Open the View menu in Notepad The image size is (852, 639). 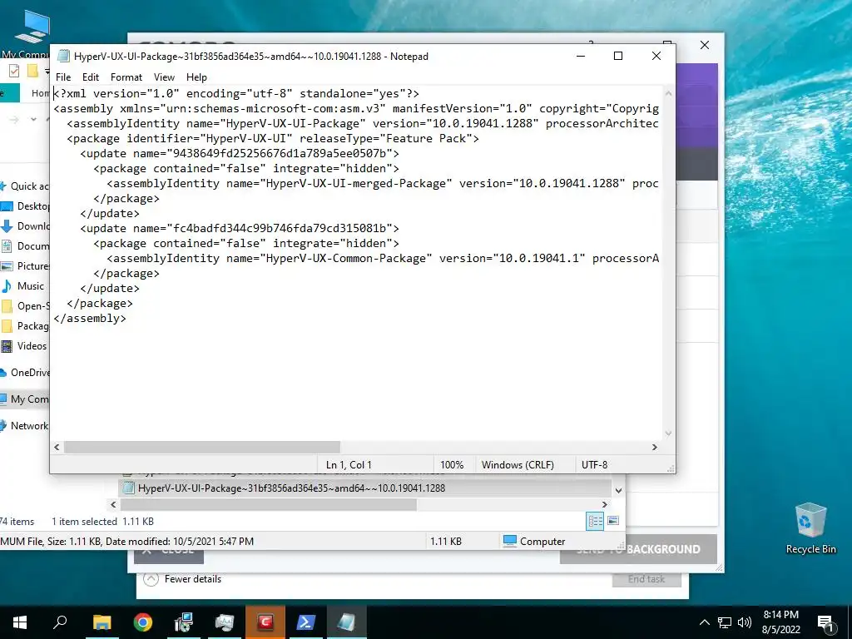click(164, 77)
